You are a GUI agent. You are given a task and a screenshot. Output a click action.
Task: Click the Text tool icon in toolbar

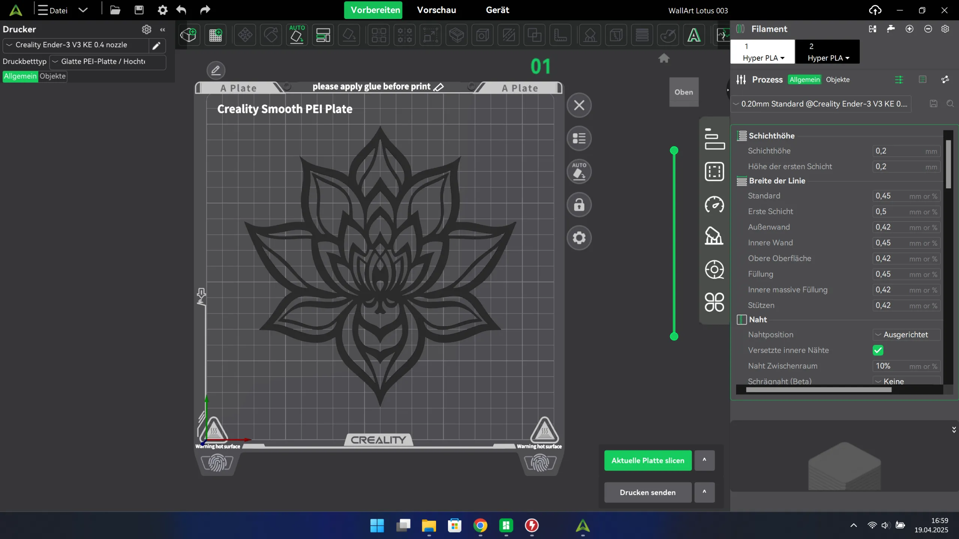click(694, 35)
